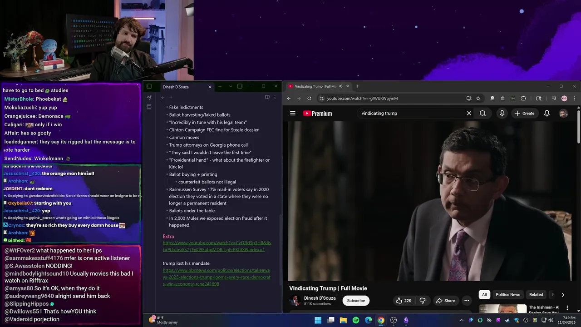Click Obsidian ribbon icon below paper plane

(x=149, y=107)
